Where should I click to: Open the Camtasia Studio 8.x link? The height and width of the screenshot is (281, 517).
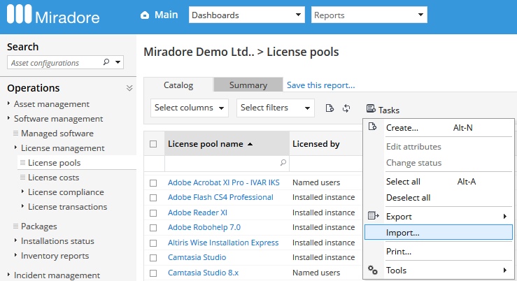pos(203,273)
